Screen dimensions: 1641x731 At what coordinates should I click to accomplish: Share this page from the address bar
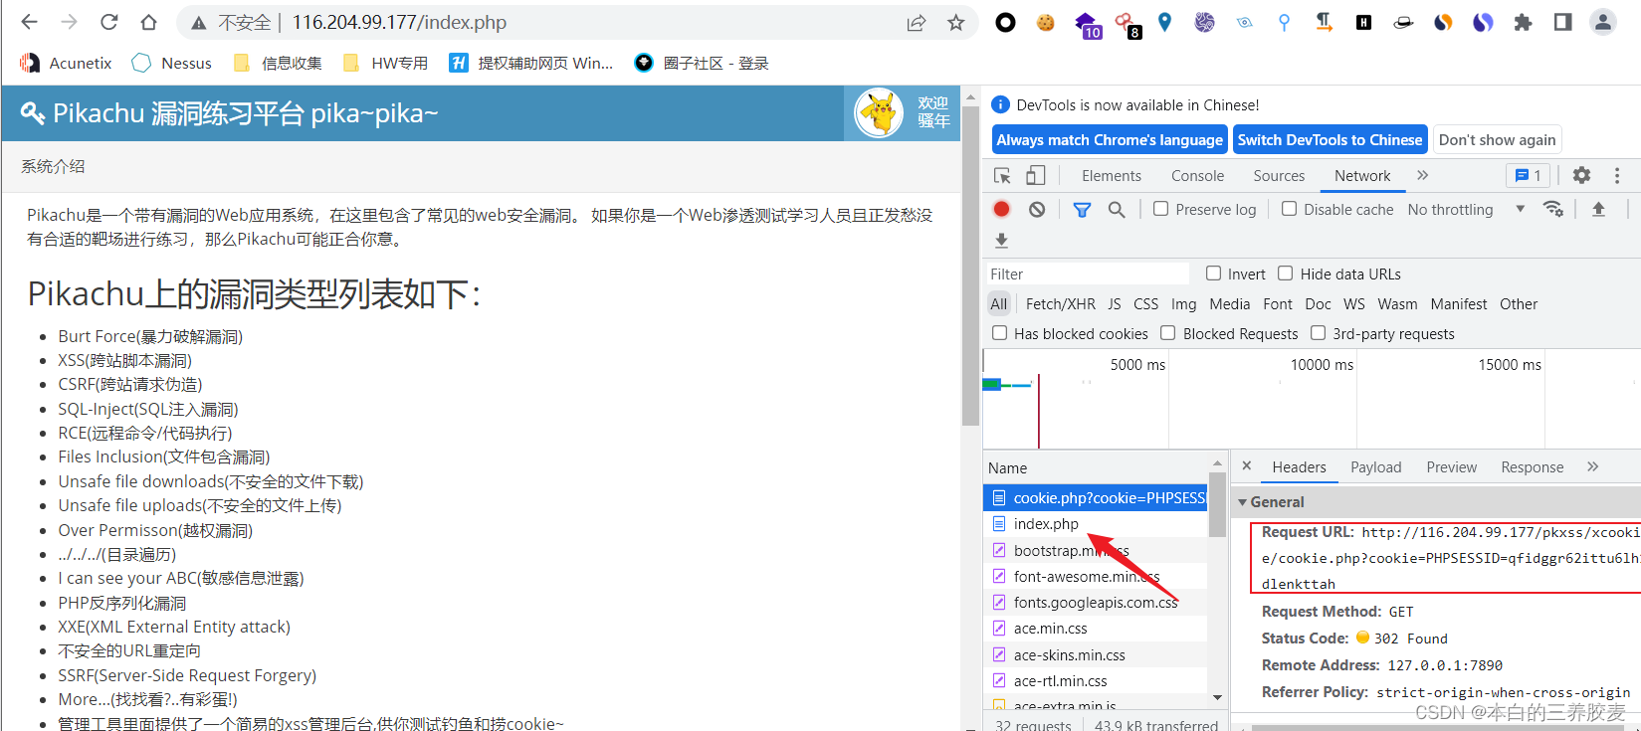coord(917,23)
